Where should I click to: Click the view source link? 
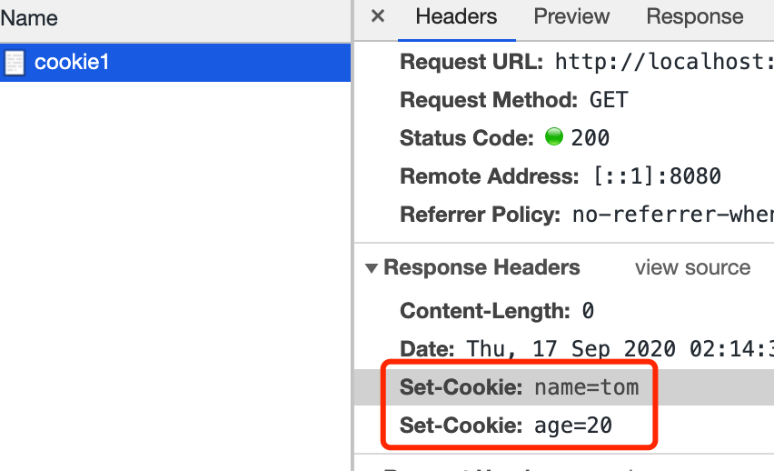click(x=692, y=267)
